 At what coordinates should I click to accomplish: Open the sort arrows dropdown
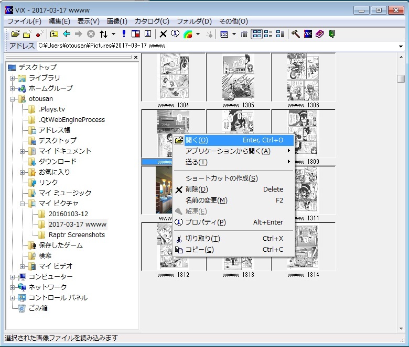coord(113,34)
